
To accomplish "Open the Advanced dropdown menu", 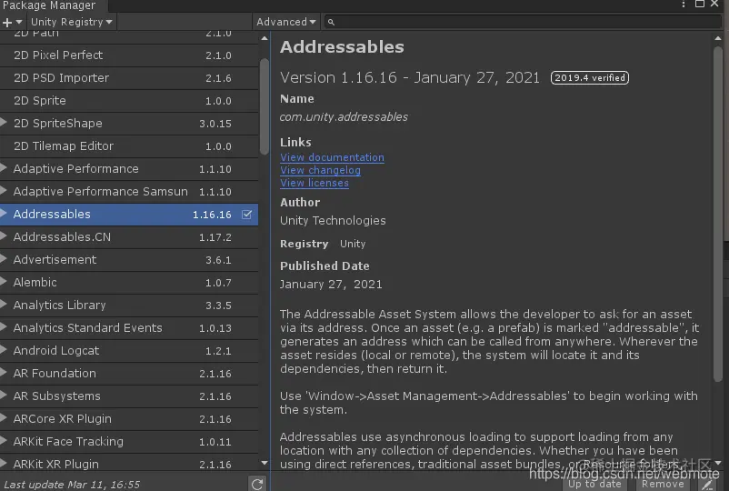I will point(285,22).
